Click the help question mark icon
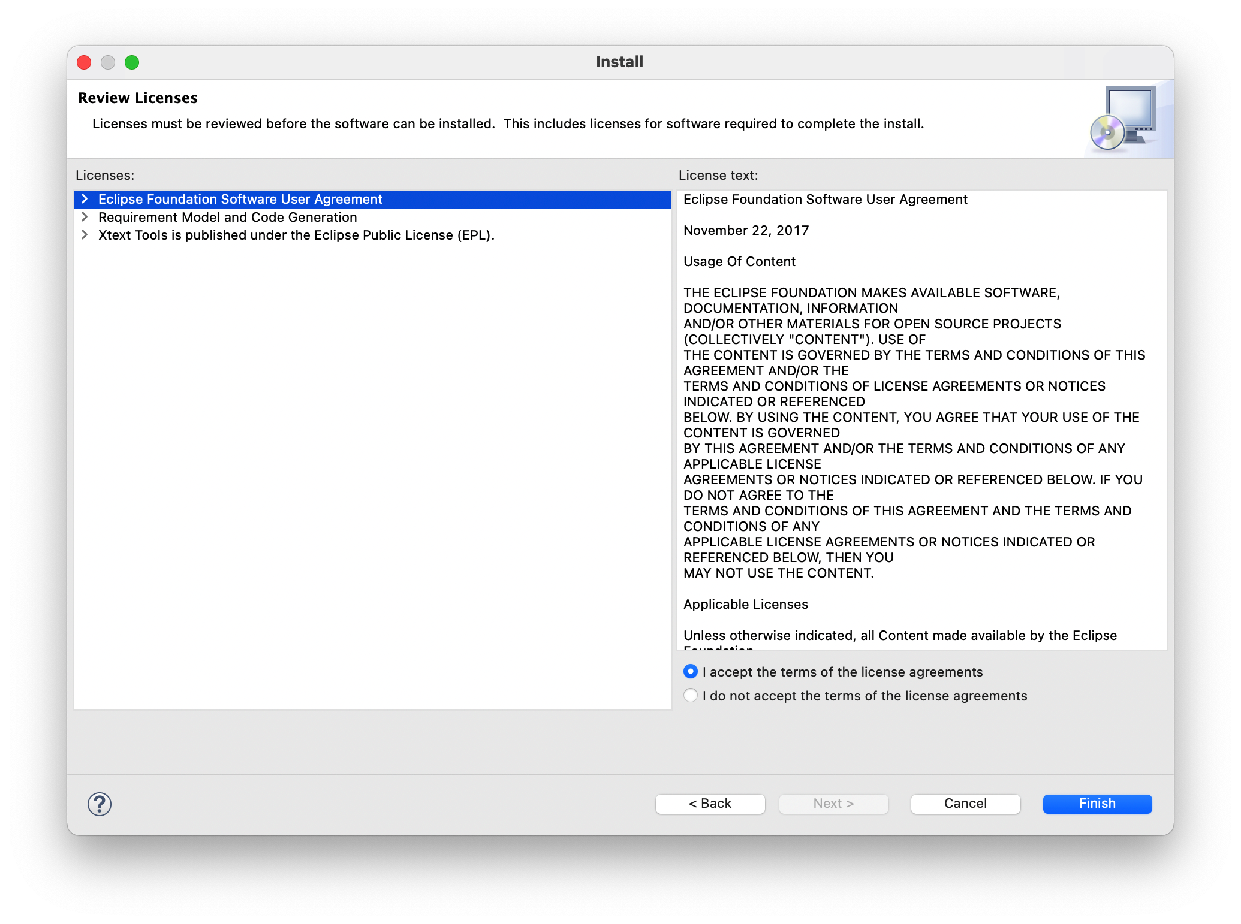1241x924 pixels. click(x=99, y=802)
